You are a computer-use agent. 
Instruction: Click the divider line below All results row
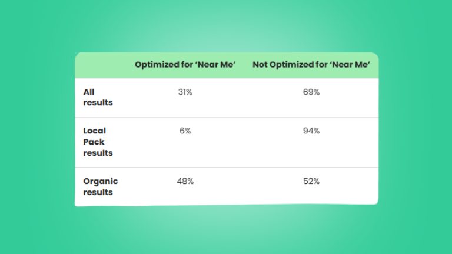(x=227, y=118)
